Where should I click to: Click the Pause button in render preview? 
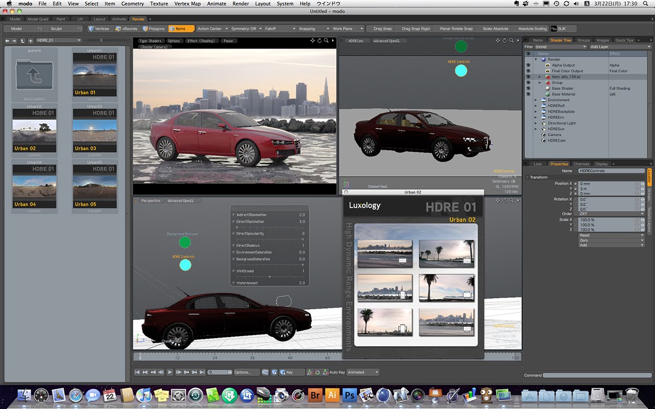click(228, 41)
